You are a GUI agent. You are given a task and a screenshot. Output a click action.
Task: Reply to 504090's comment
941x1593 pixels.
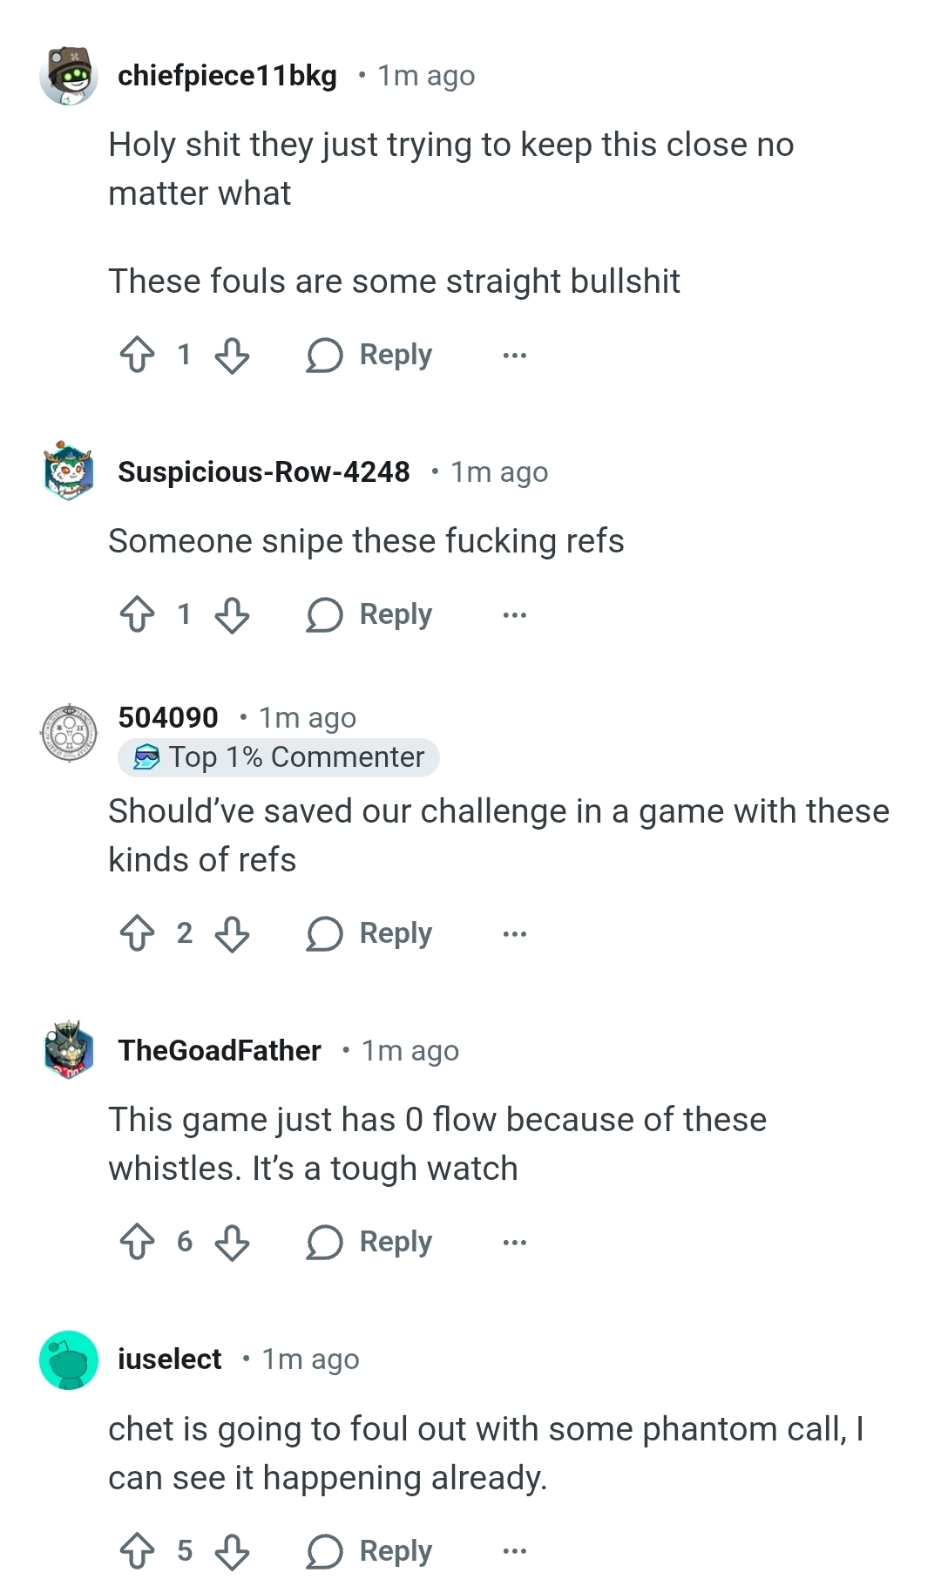369,933
